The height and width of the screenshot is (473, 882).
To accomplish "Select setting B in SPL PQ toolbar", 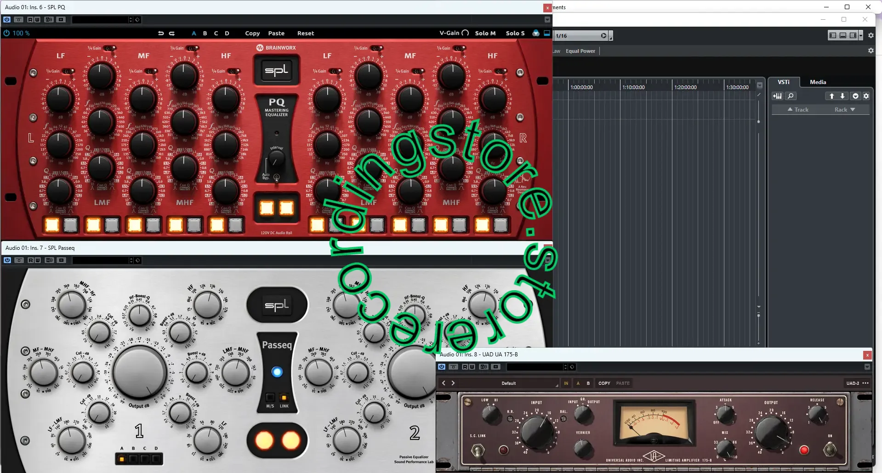I will pos(205,33).
